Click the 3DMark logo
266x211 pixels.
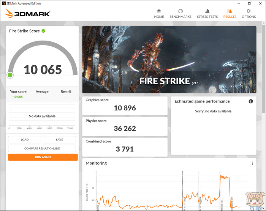pyautogui.click(x=27, y=13)
